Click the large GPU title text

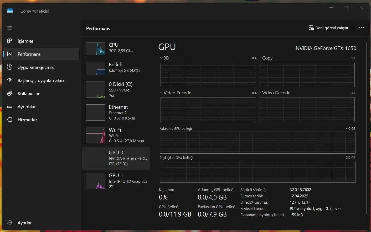tap(167, 47)
